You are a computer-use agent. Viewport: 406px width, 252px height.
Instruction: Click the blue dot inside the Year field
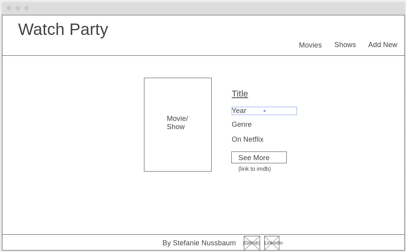coord(264,111)
